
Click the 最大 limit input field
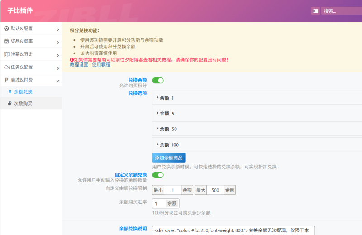click(215, 190)
